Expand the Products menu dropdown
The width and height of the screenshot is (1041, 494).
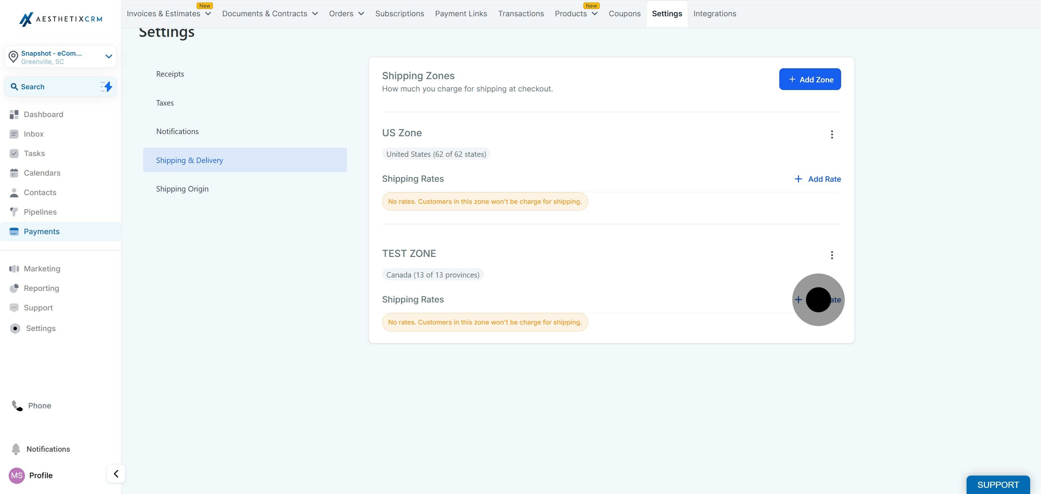tap(595, 14)
